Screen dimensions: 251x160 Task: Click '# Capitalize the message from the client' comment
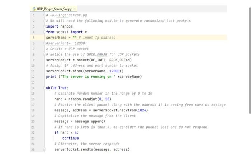95,116
